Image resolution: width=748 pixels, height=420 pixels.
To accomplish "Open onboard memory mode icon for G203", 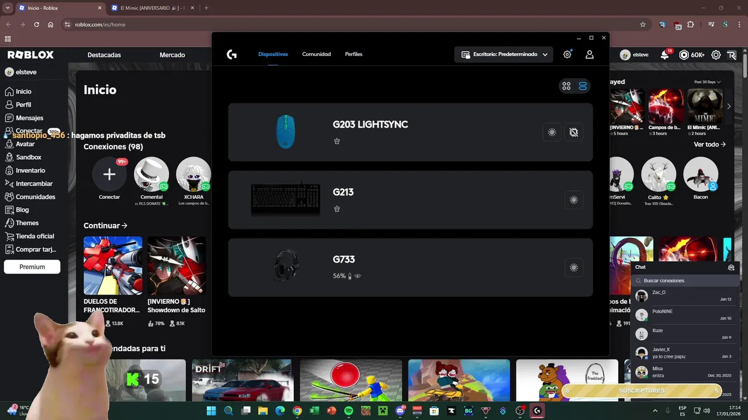I will [574, 132].
